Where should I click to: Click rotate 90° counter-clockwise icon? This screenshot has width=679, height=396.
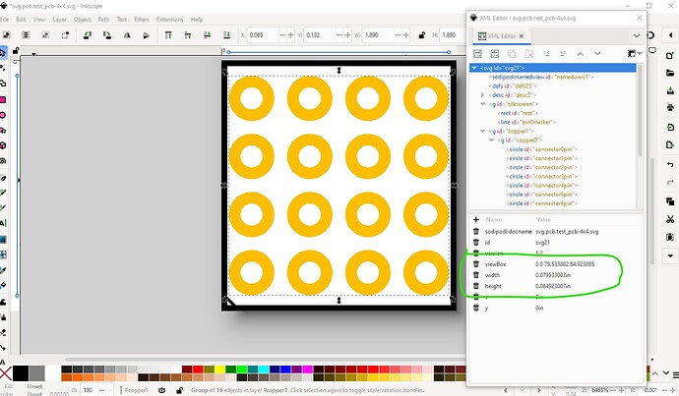tap(88, 35)
